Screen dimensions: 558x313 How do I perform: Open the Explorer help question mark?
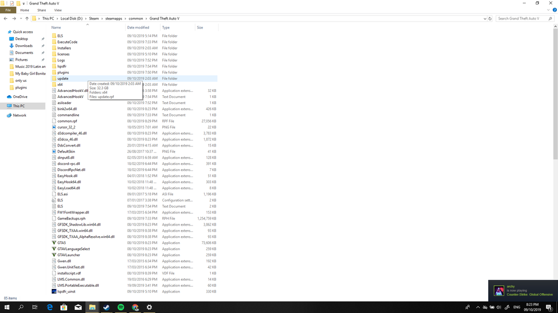(555, 10)
